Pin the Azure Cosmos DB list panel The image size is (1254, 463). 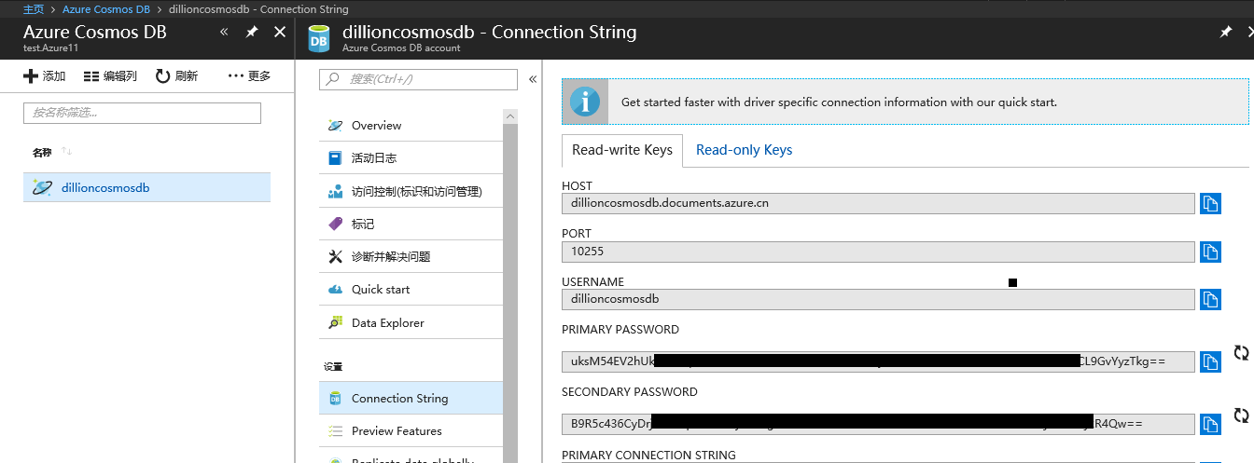point(252,32)
